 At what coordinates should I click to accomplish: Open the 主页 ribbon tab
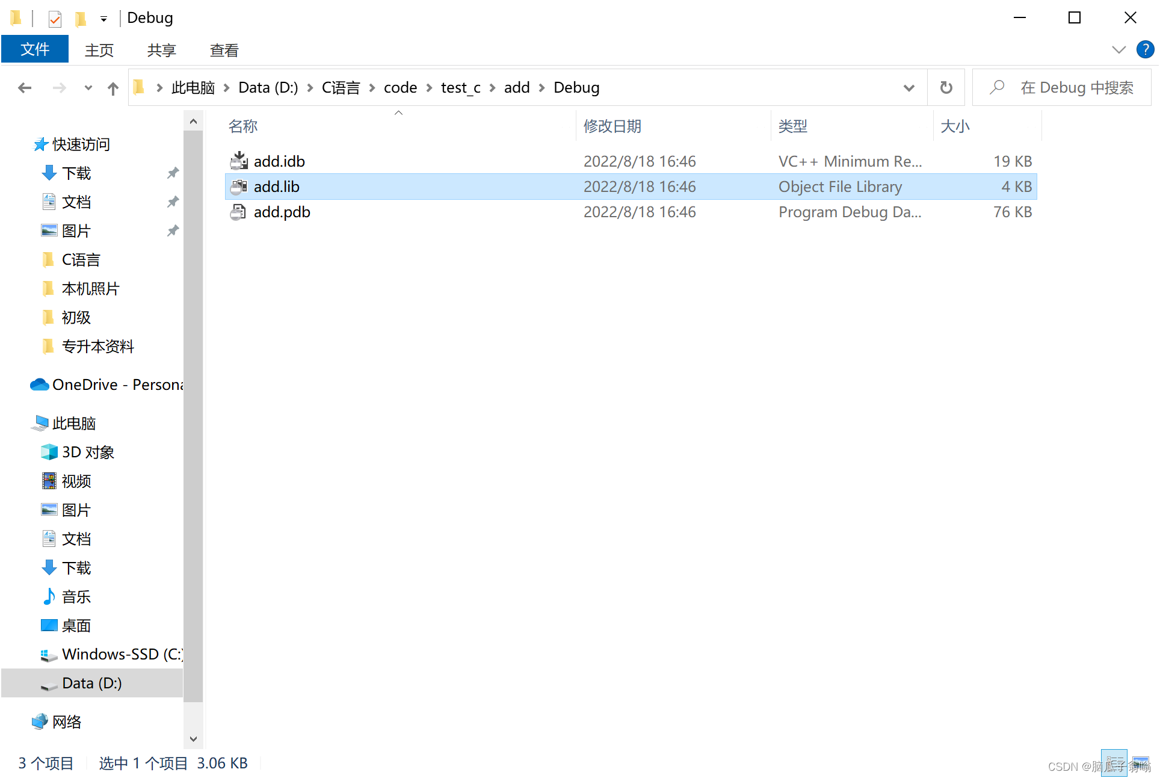(99, 50)
